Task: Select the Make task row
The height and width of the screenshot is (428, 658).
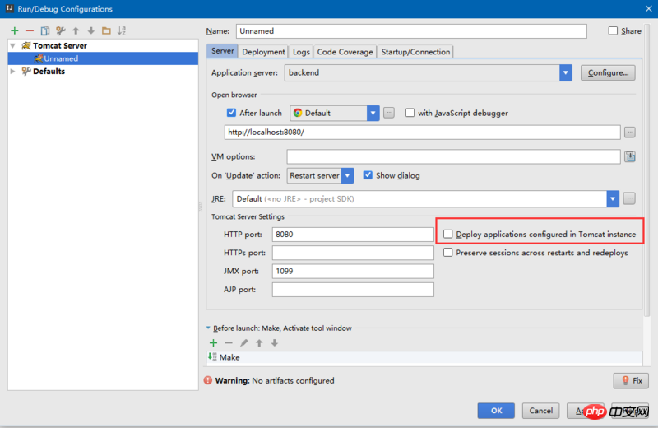Action: pos(424,357)
